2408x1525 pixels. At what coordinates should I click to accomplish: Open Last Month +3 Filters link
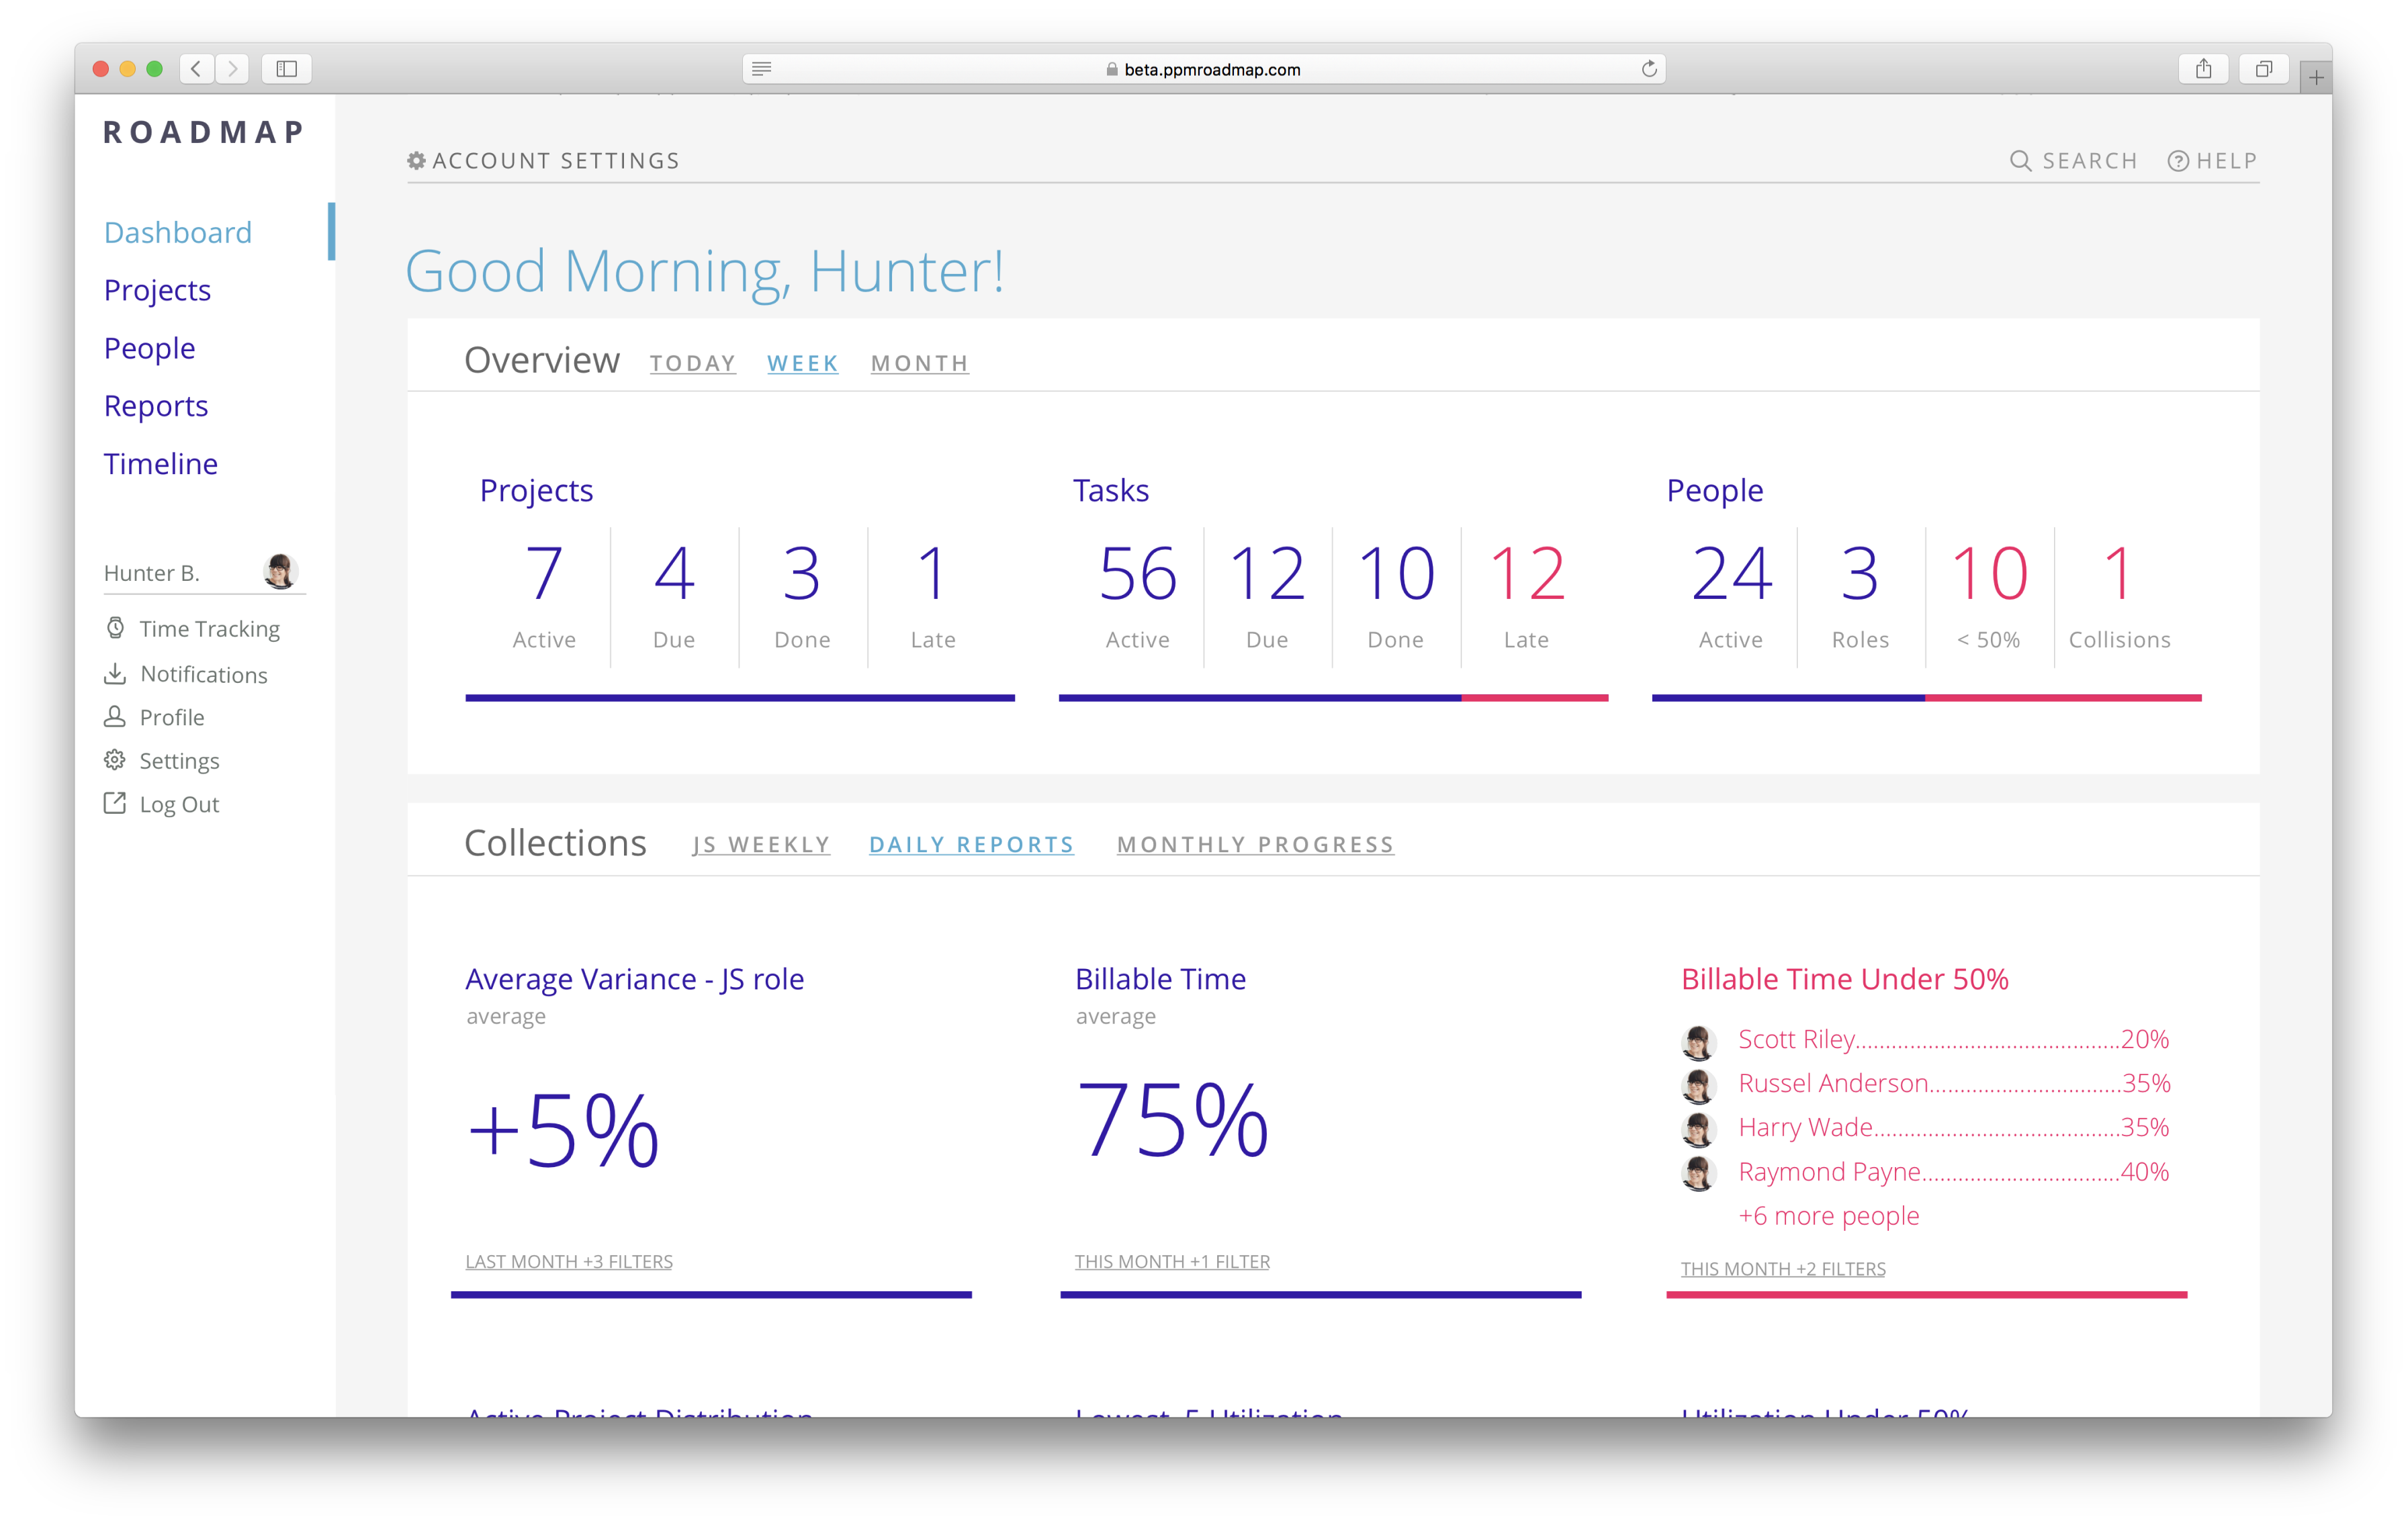[x=568, y=1262]
